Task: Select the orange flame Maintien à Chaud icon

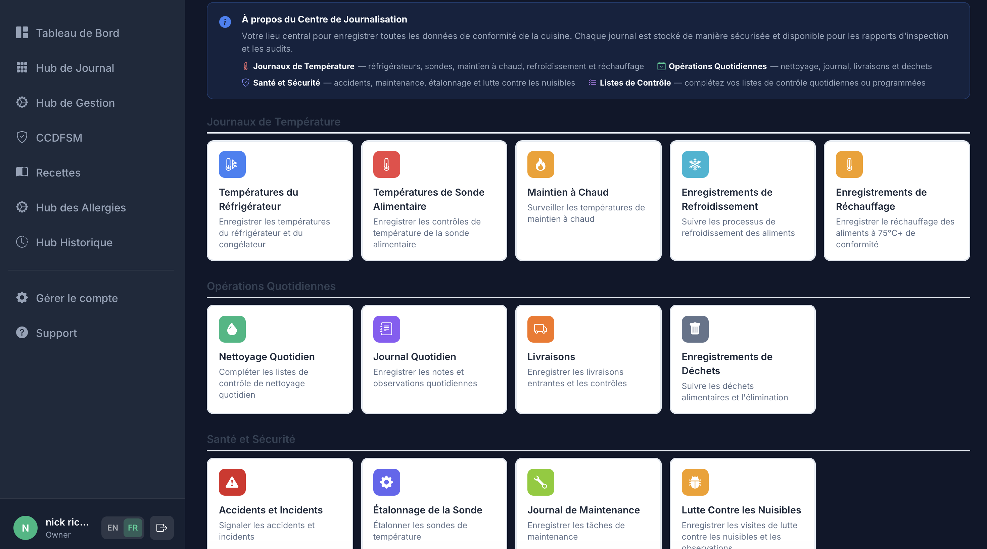Action: coord(540,164)
